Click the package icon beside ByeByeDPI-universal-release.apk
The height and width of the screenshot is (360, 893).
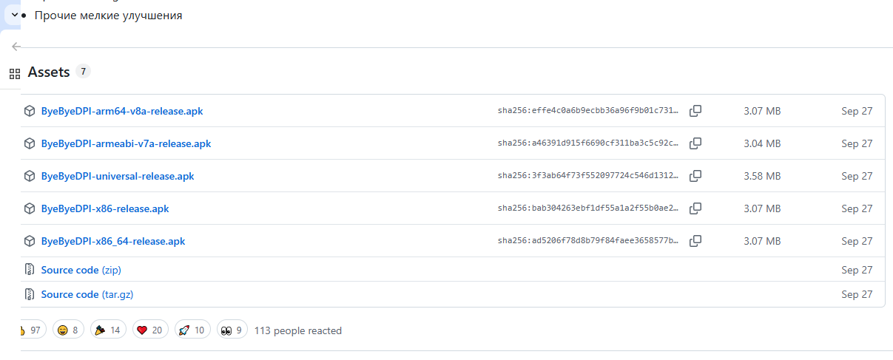(x=30, y=176)
